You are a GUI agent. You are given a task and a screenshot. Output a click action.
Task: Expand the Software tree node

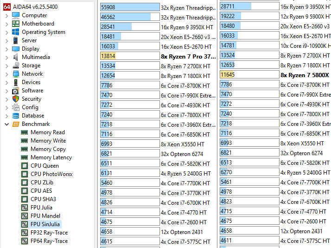(7, 91)
